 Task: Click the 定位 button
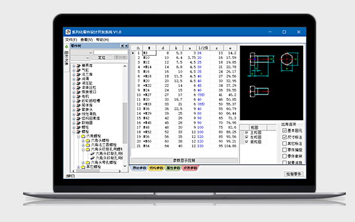click(102, 58)
